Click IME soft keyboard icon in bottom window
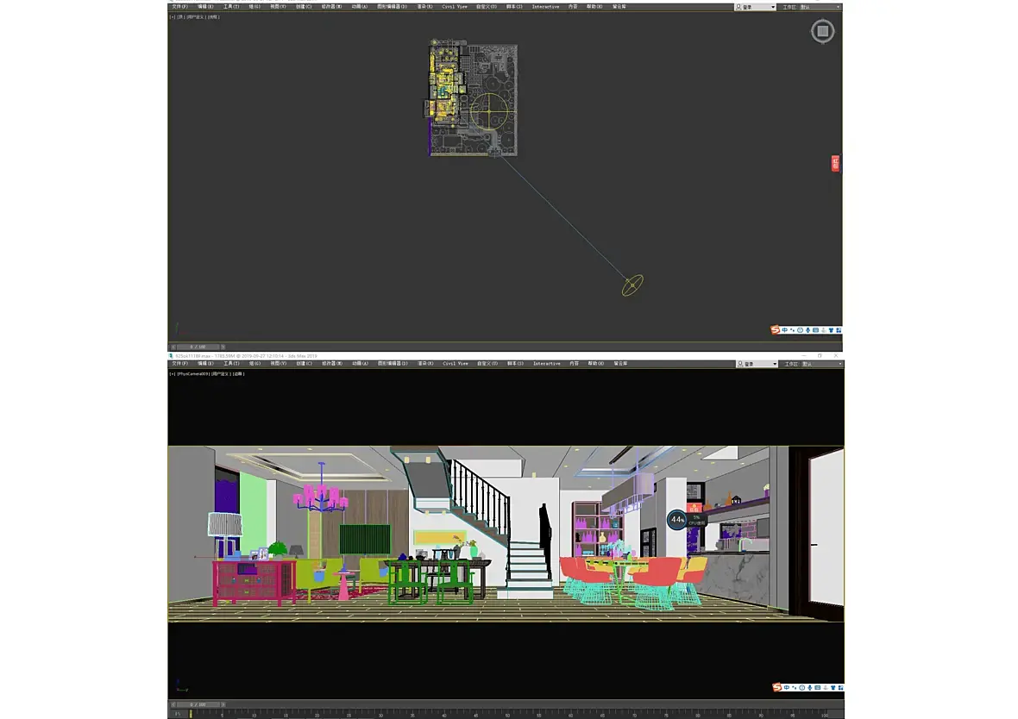The image size is (1018, 719). click(817, 687)
